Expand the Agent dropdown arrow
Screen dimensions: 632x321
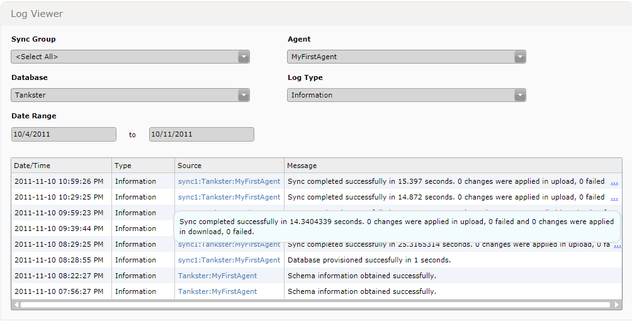point(519,57)
